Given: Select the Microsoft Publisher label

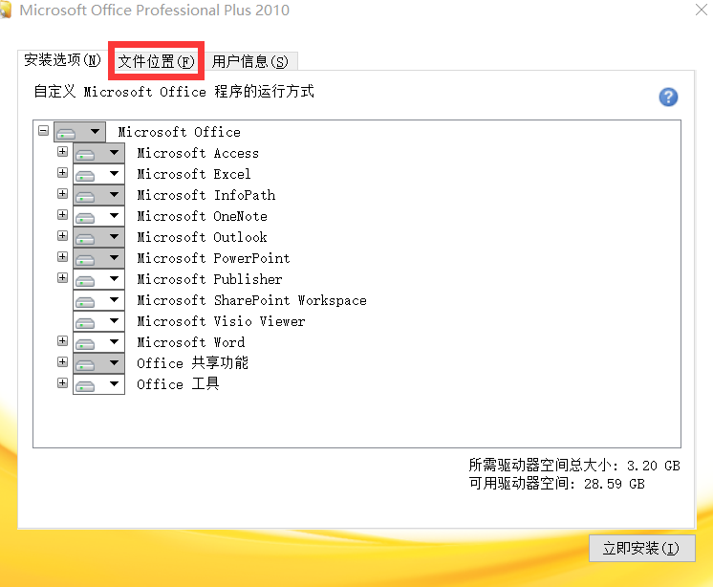Looking at the screenshot, I should [x=209, y=279].
